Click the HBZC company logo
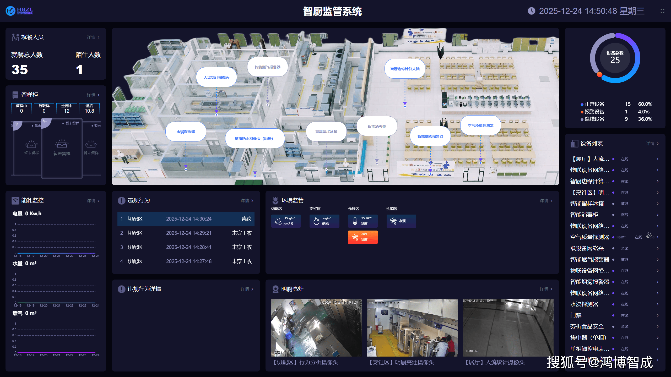This screenshot has height=377, width=671. tap(19, 11)
